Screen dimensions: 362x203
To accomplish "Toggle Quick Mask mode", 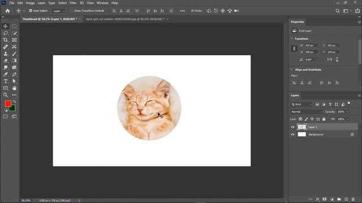I will click(x=5, y=117).
